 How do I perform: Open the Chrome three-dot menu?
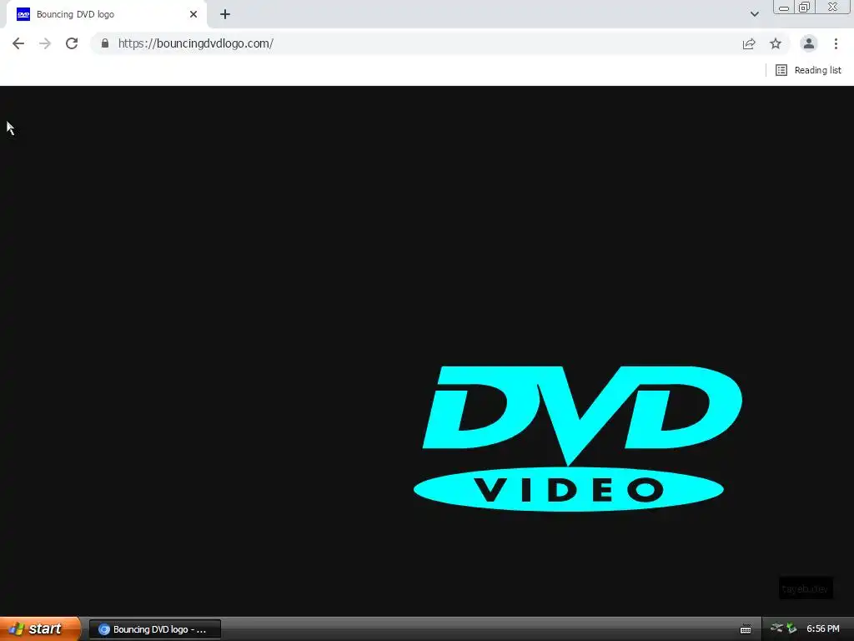(836, 43)
